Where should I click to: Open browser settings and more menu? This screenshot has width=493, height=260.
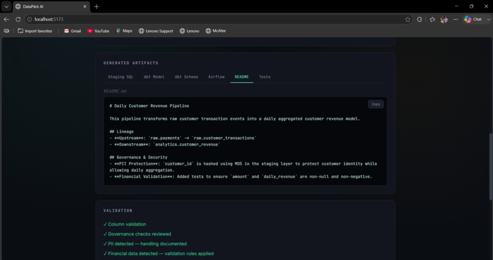[455, 20]
